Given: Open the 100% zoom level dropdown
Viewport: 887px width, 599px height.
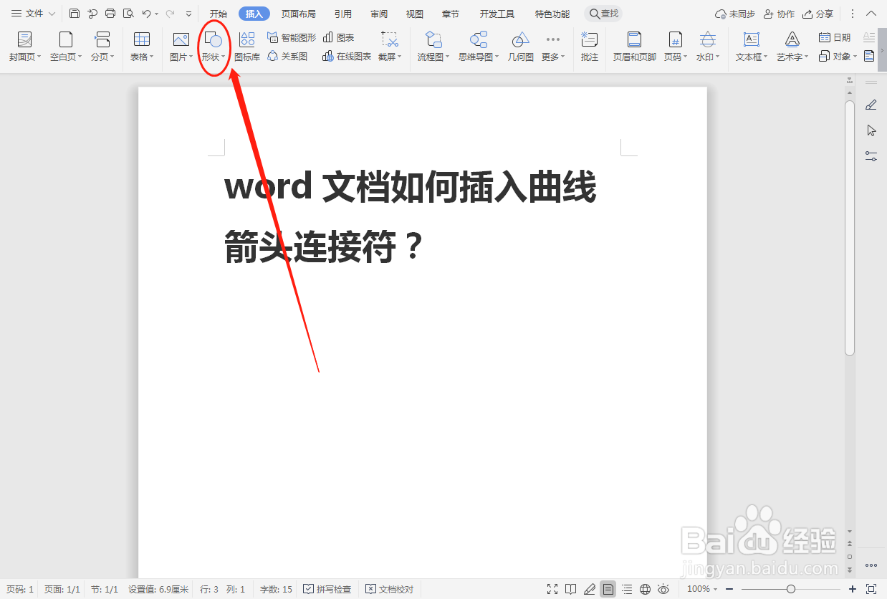Looking at the screenshot, I should pos(703,589).
